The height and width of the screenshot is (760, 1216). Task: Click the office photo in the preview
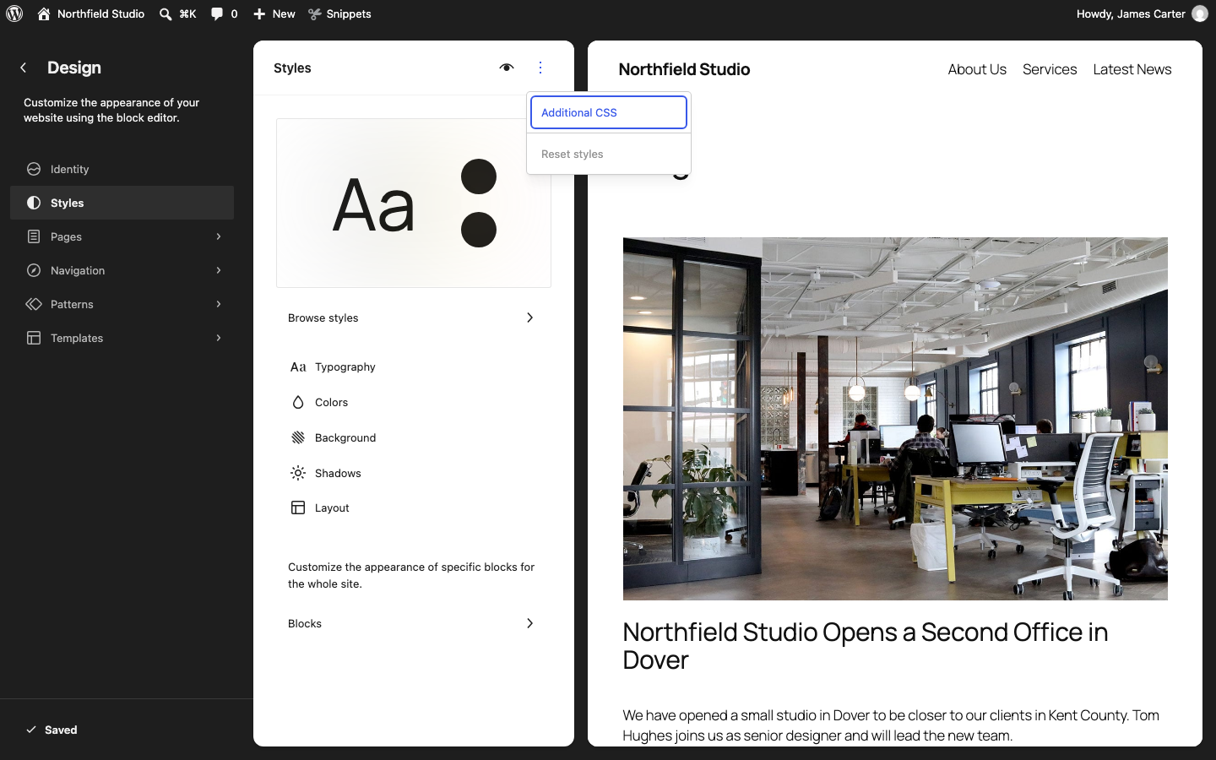pos(895,419)
